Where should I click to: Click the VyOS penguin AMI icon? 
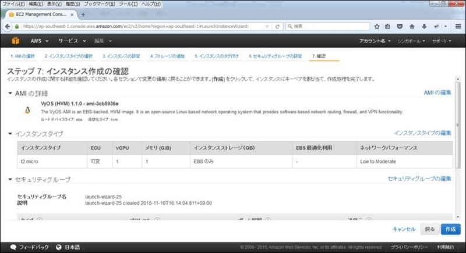[27, 111]
